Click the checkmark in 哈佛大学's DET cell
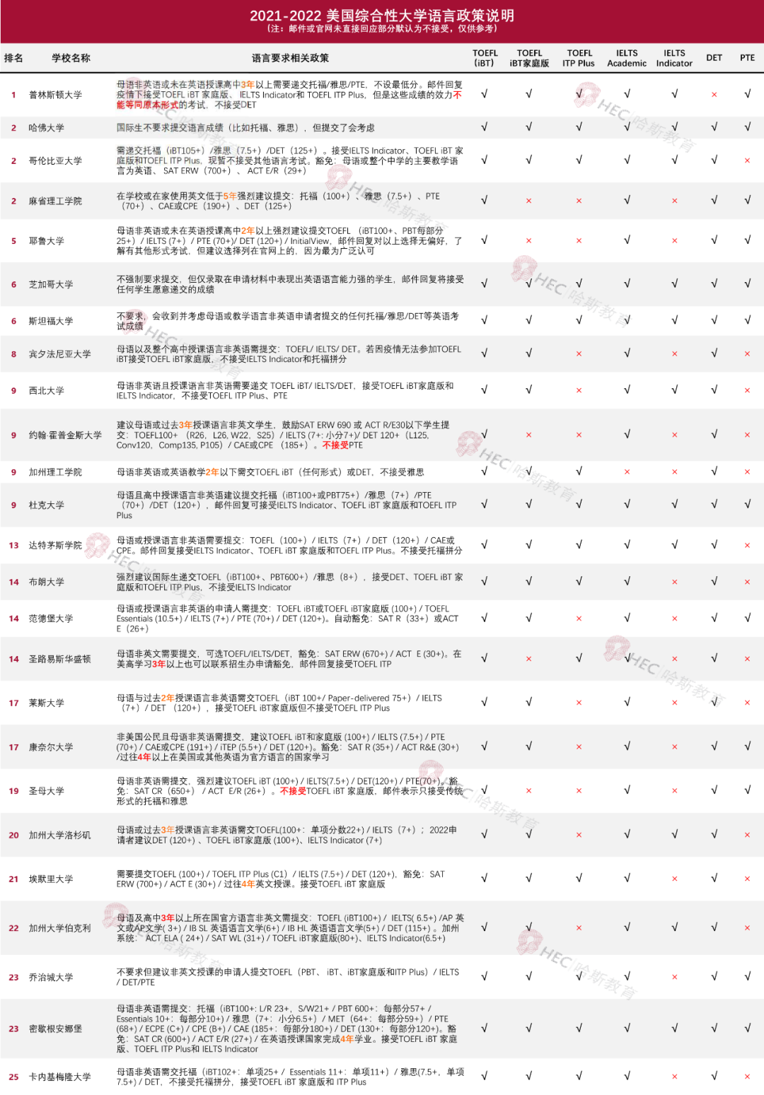The image size is (764, 1095). coord(714,127)
